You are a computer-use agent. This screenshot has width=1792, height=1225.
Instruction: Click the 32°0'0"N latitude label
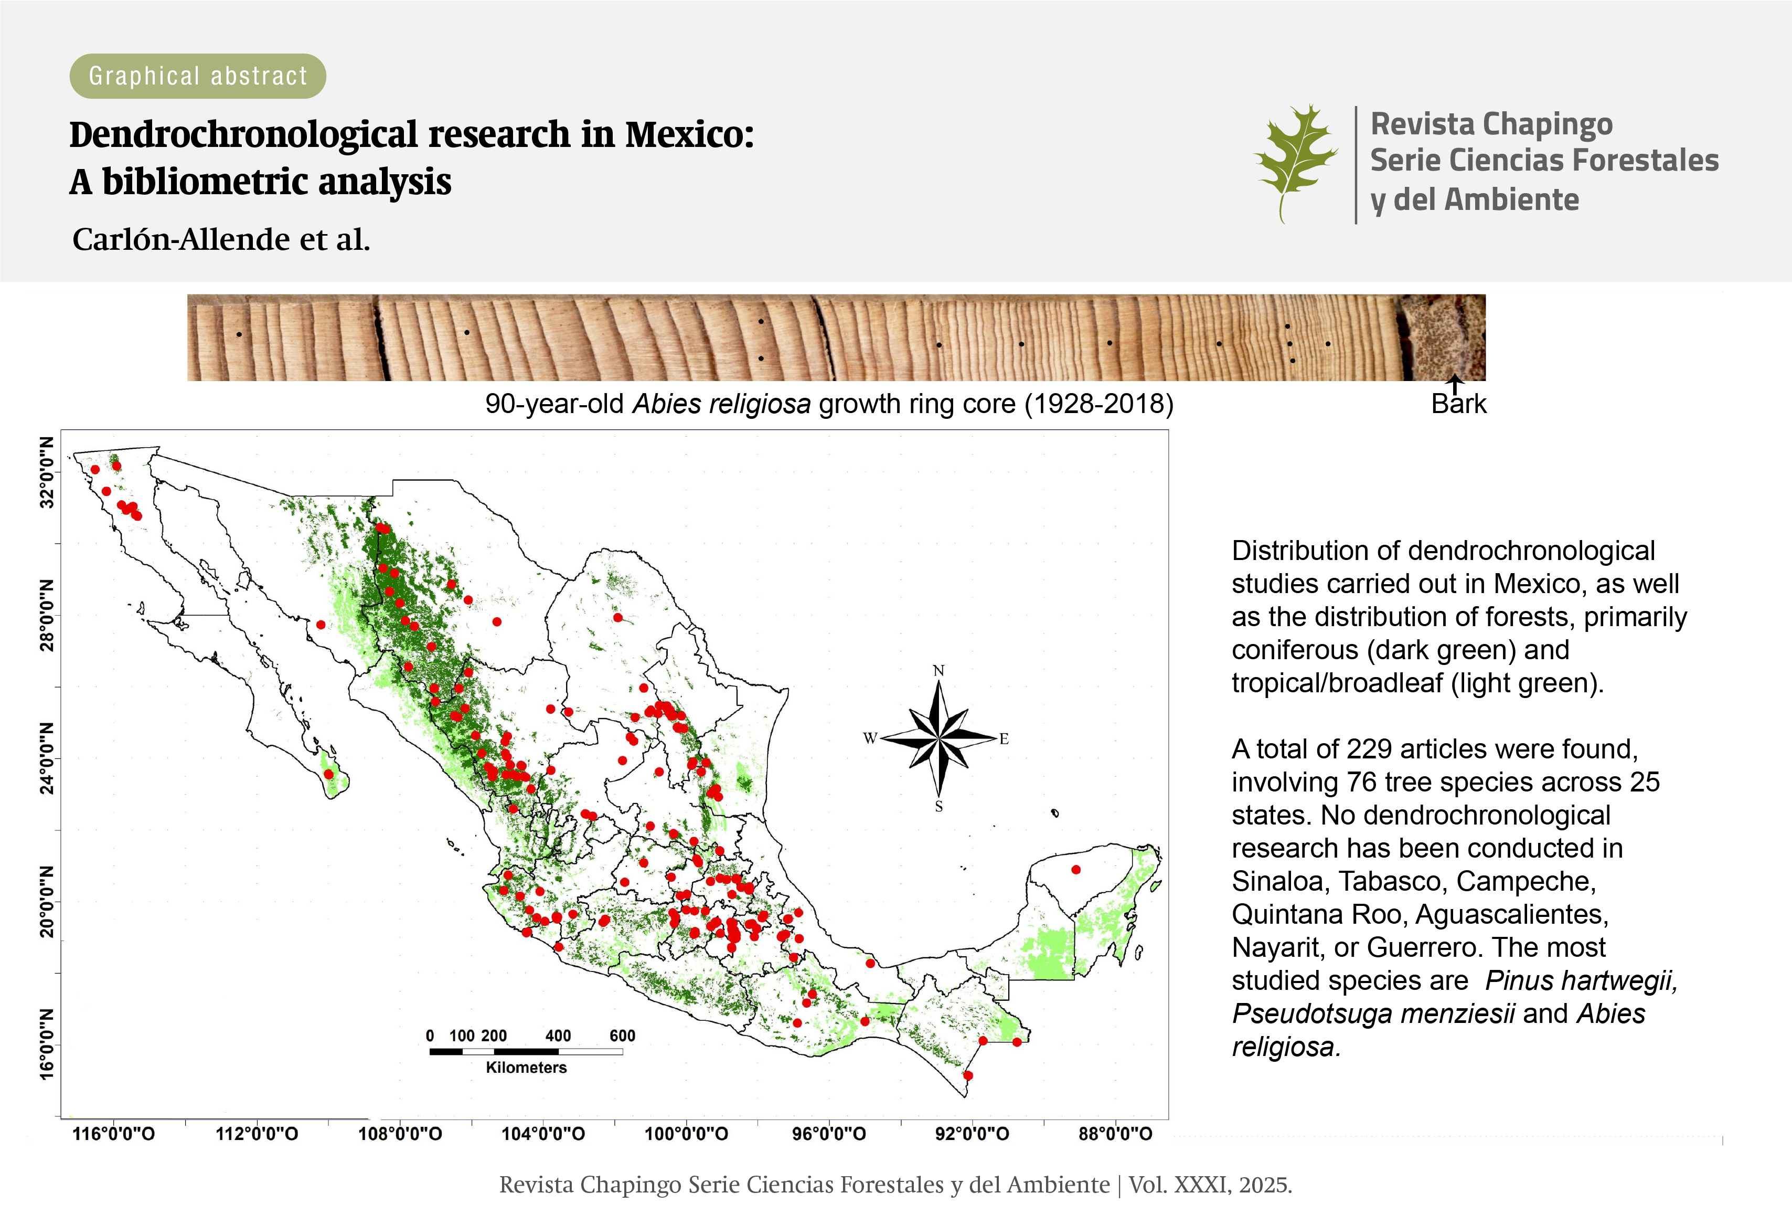click(x=48, y=472)
